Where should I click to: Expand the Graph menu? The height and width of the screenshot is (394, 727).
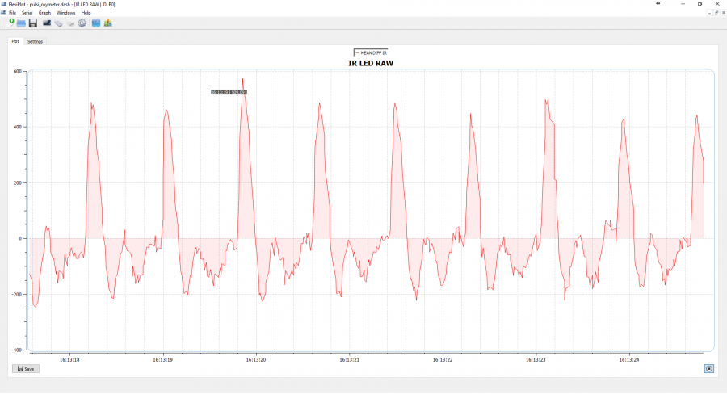click(x=44, y=13)
